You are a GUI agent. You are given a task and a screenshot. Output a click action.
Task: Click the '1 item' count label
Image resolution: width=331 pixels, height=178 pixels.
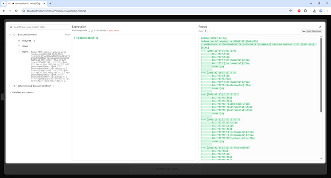(68, 34)
